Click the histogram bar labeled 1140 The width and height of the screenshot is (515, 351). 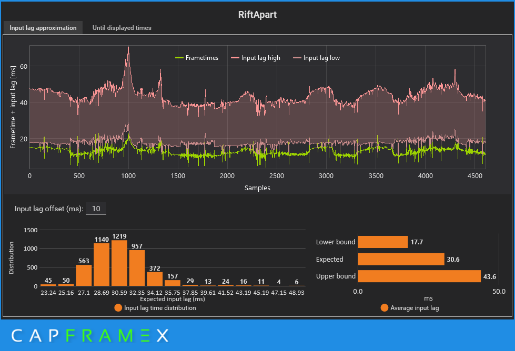pos(102,265)
